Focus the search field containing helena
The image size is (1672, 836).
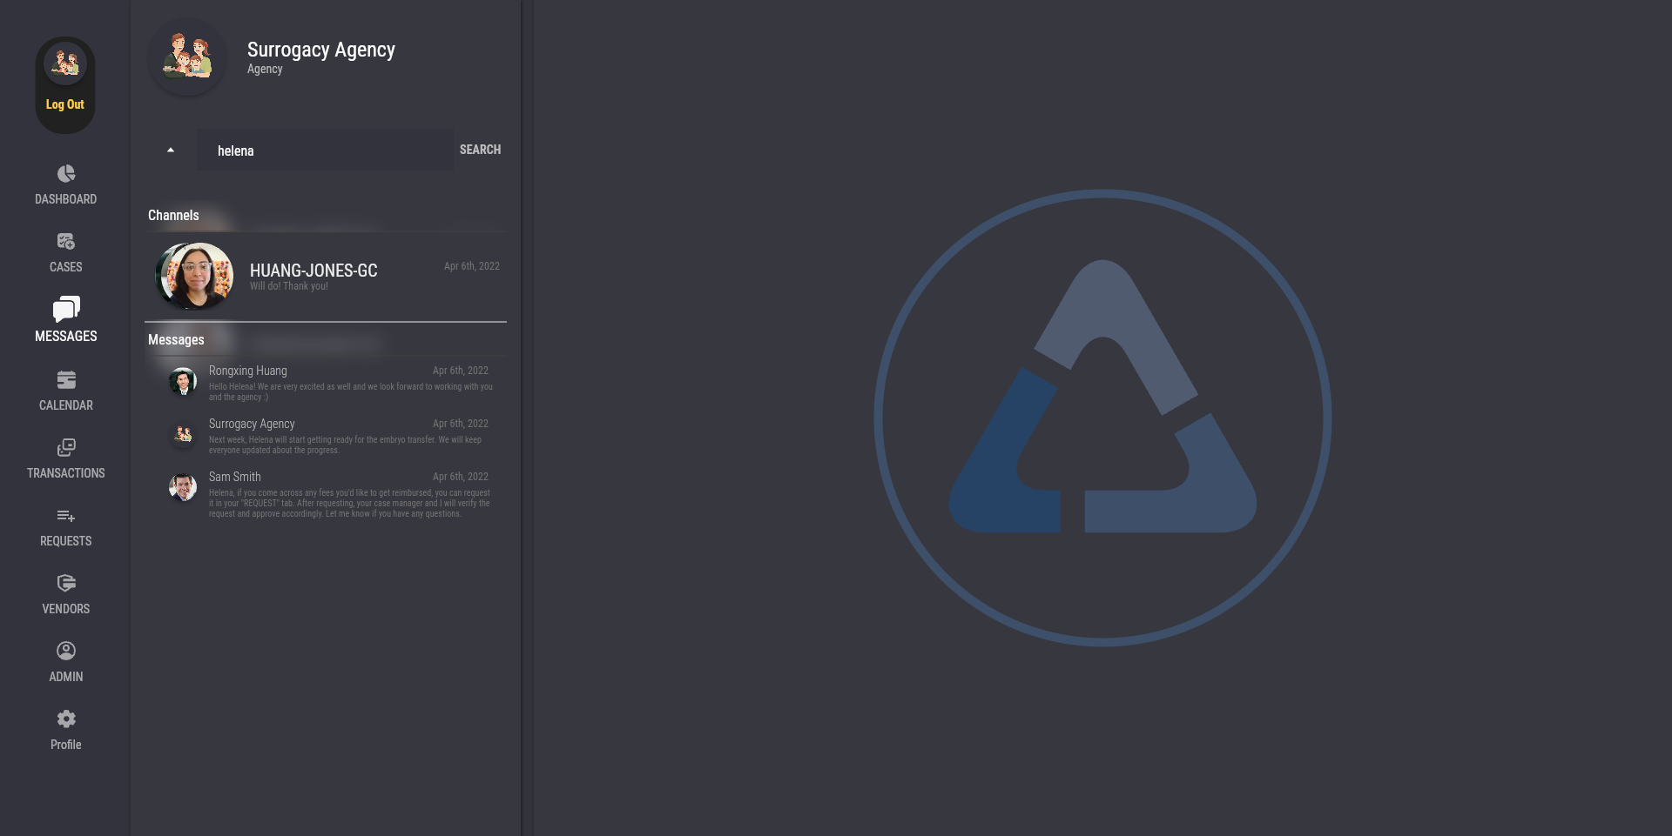point(325,150)
